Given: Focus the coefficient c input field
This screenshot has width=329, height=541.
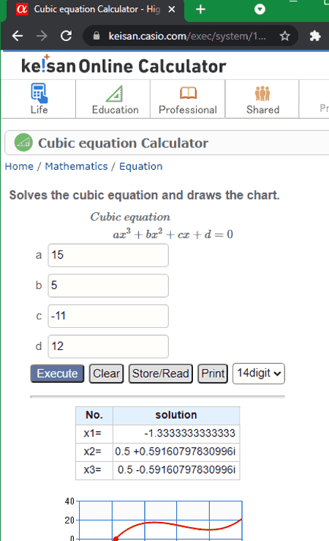Looking at the screenshot, I should 108,316.
